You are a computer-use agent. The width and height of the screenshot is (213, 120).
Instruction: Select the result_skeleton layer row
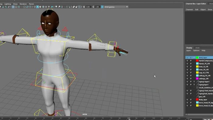point(199,88)
